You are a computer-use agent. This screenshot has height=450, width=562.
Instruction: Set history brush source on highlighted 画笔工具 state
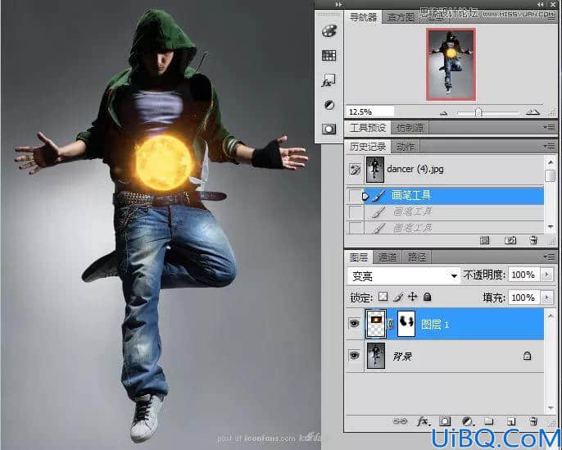pyautogui.click(x=355, y=196)
